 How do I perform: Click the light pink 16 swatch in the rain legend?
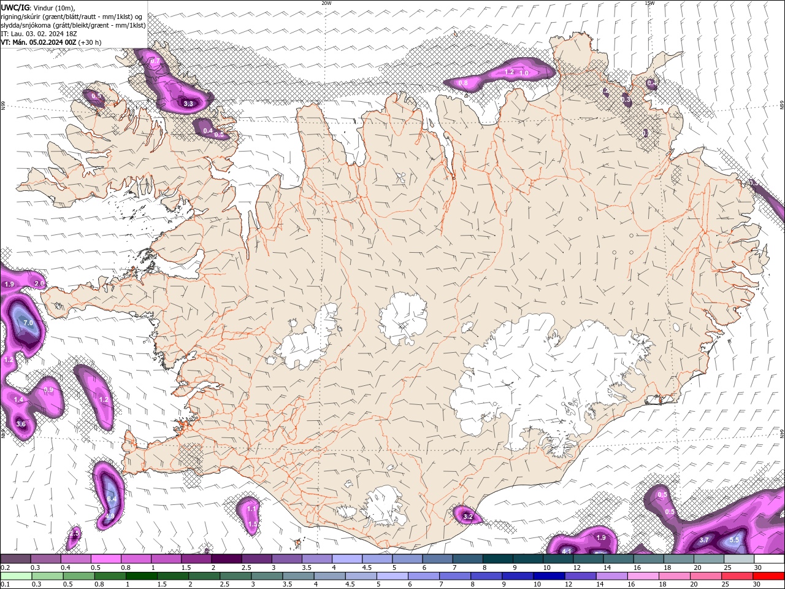(x=644, y=576)
